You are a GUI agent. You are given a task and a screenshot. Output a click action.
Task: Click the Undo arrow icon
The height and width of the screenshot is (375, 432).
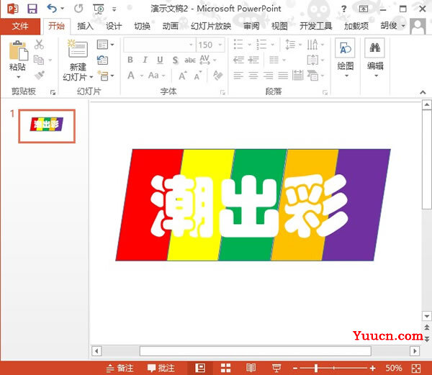[x=52, y=9]
